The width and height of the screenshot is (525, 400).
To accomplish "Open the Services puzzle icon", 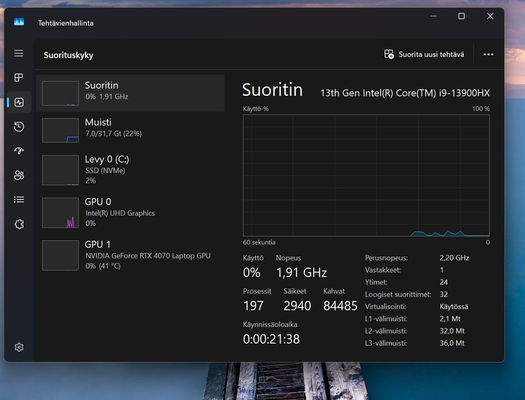I will coord(19,224).
